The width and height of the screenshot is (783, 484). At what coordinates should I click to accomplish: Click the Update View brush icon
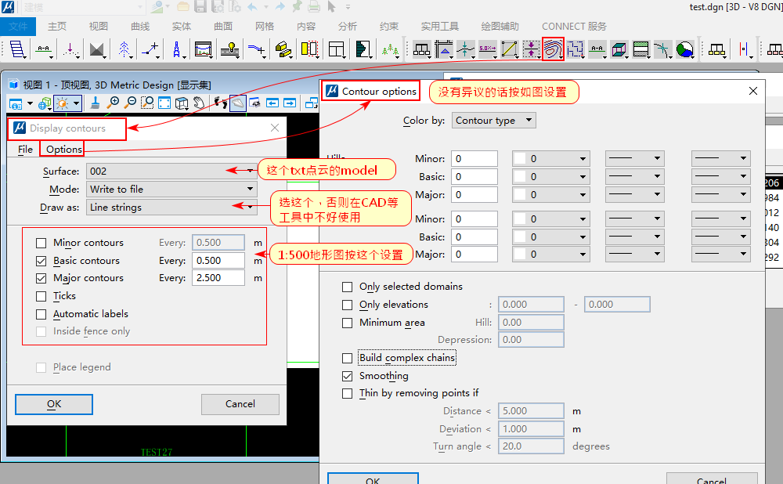pyautogui.click(x=95, y=103)
